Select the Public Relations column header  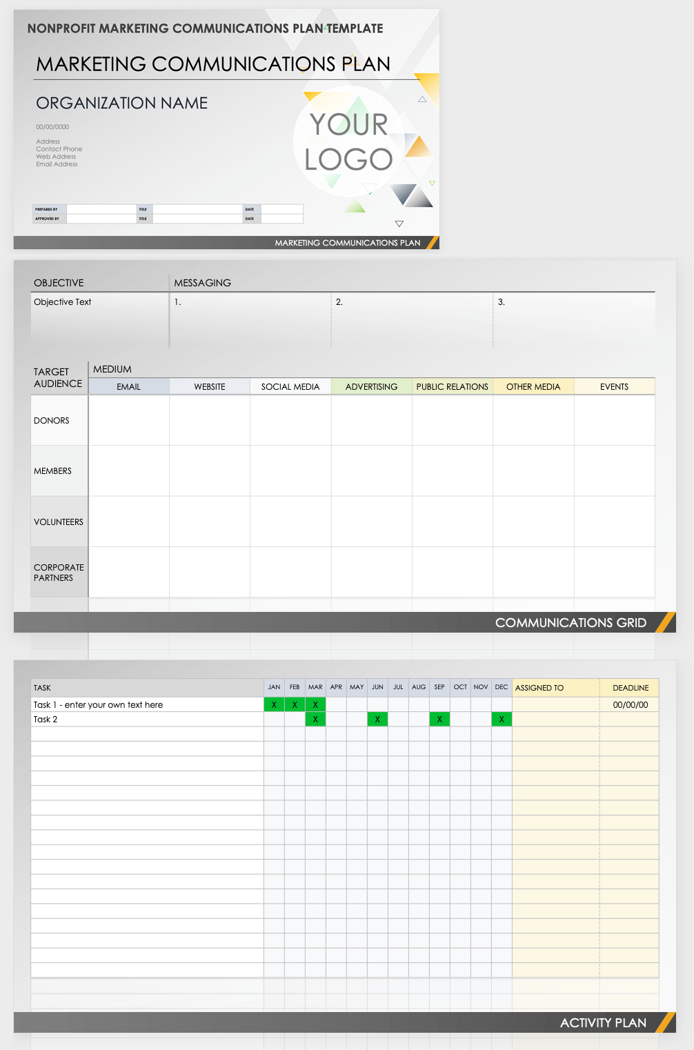point(452,386)
